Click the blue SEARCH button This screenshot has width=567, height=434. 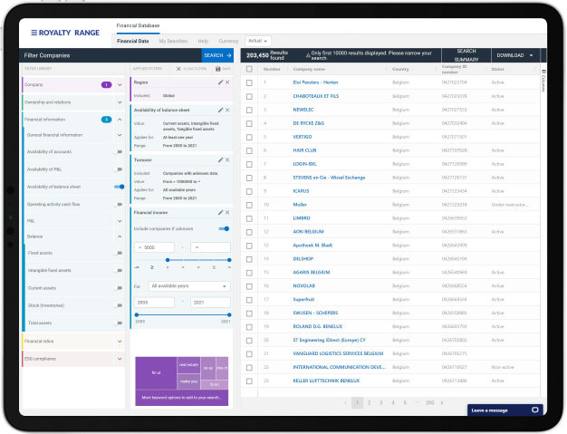216,55
